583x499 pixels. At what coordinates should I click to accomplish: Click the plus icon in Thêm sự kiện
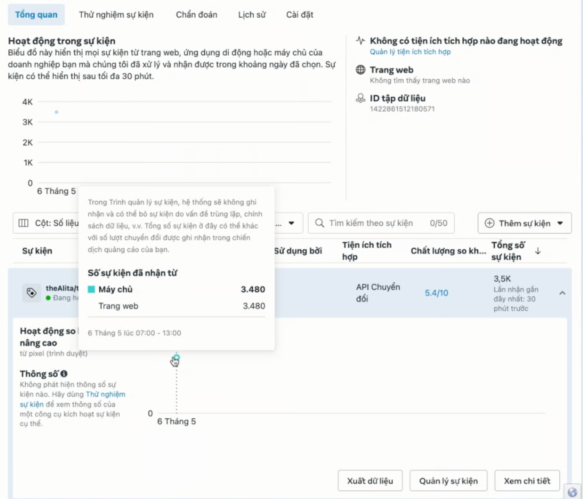pos(489,223)
